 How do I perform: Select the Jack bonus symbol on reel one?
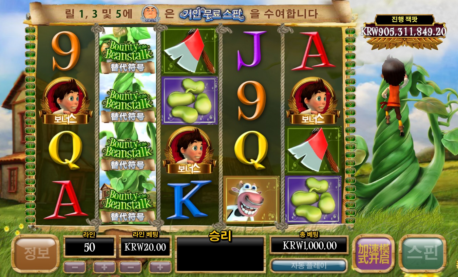pos(66,101)
